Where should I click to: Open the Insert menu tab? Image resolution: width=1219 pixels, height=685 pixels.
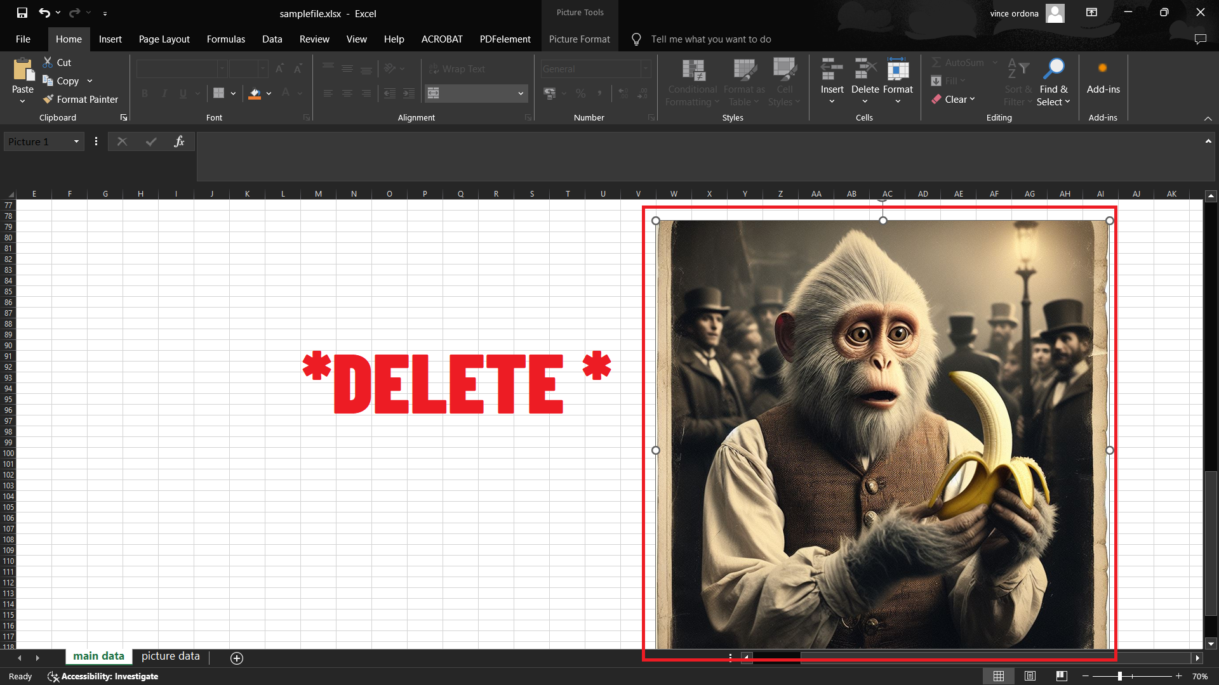tap(110, 39)
